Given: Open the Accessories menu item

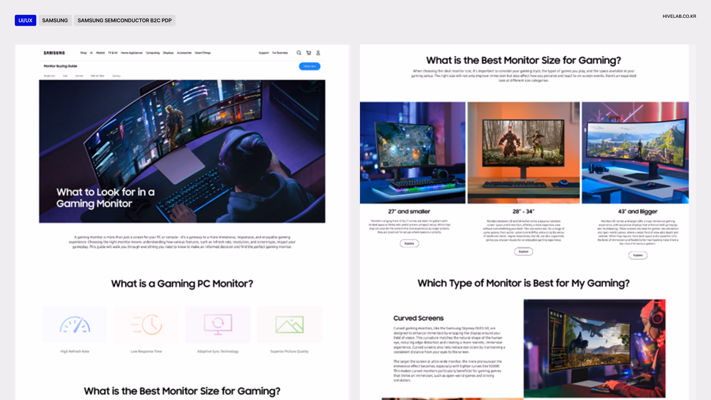Looking at the screenshot, I should [x=184, y=53].
